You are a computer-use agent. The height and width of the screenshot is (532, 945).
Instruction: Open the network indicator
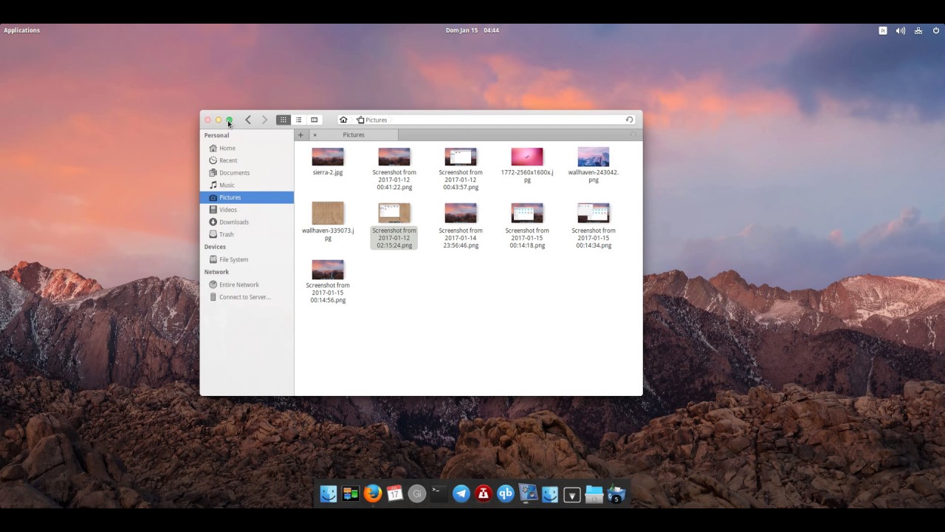918,30
